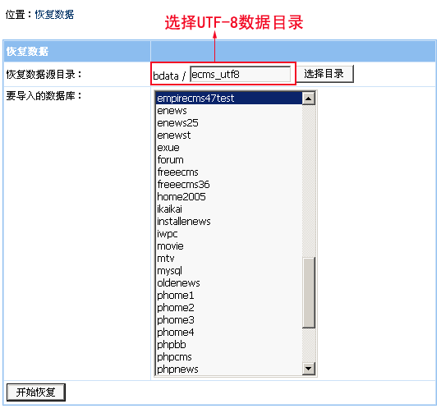Click the database list scrollbar thumb
The width and height of the screenshot is (441, 413).
pos(309,292)
